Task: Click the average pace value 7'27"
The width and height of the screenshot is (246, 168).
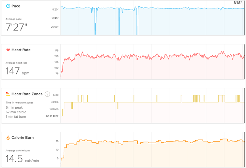Action: click(x=16, y=27)
